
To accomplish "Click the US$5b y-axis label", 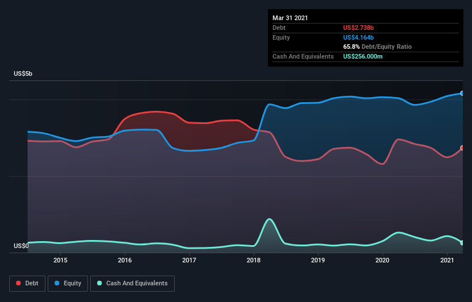I will (x=23, y=73).
